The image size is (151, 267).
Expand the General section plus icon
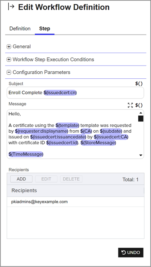point(9,47)
